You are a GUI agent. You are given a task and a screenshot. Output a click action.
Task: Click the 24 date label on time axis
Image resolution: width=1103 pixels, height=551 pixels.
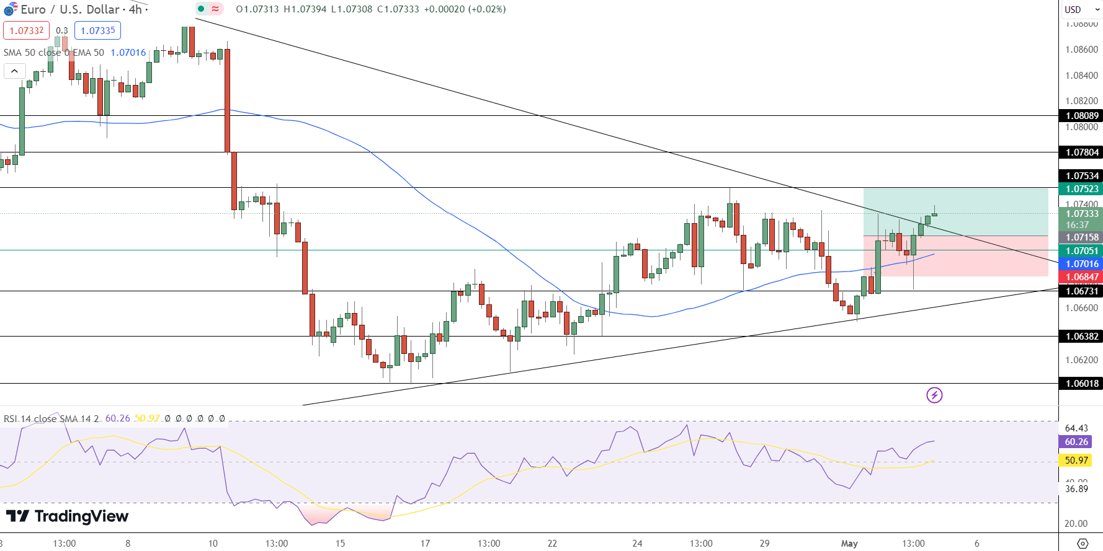(637, 544)
